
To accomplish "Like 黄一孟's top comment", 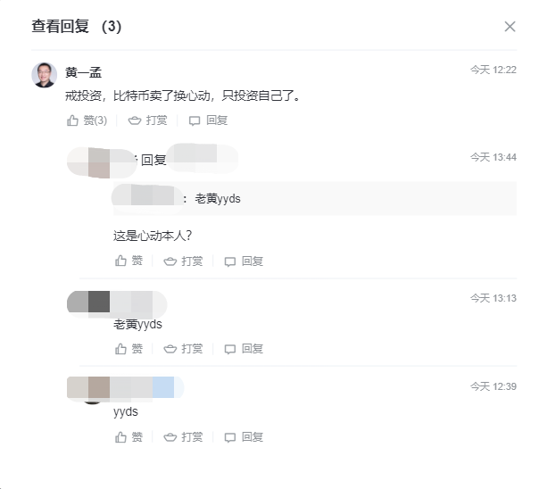I will click(x=87, y=120).
